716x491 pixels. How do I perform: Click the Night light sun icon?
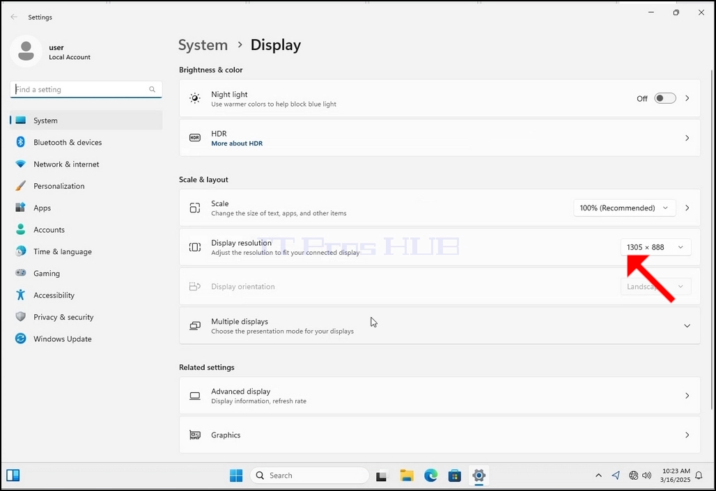click(195, 98)
